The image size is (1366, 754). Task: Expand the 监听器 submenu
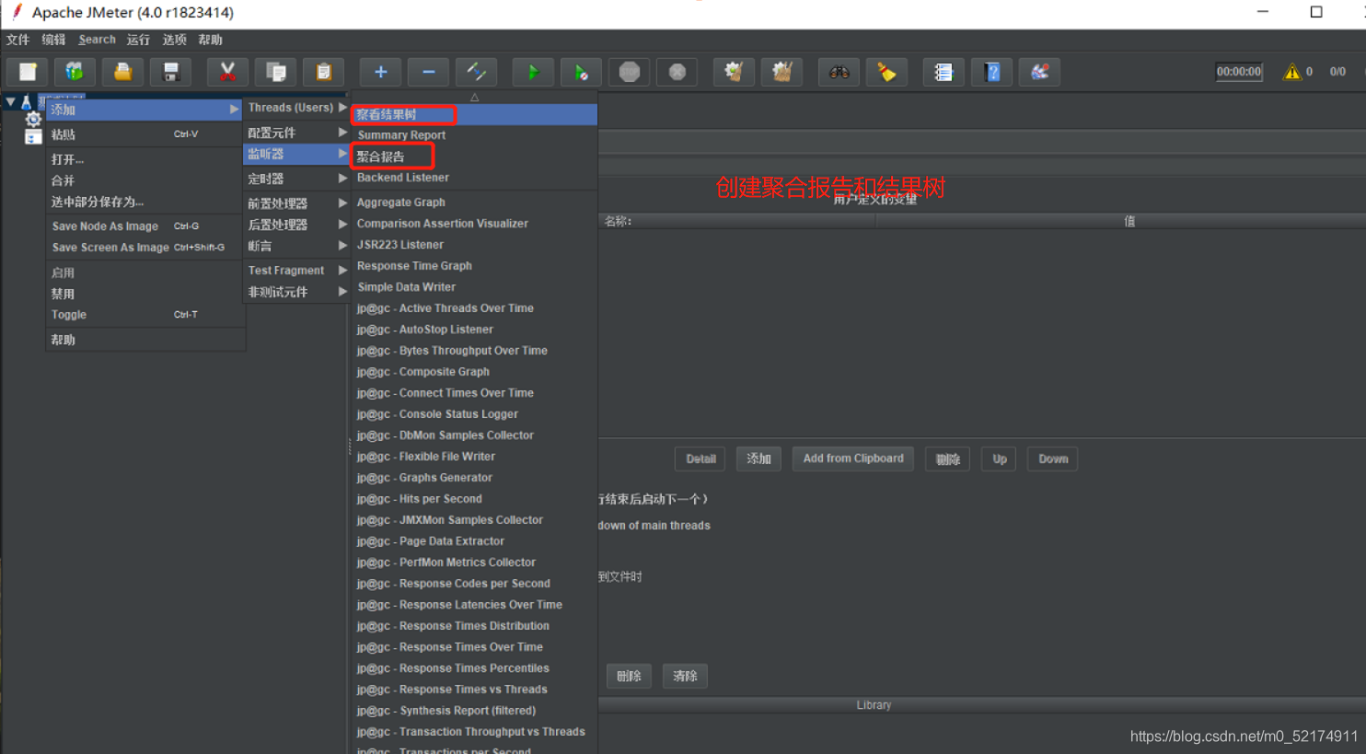tap(297, 154)
